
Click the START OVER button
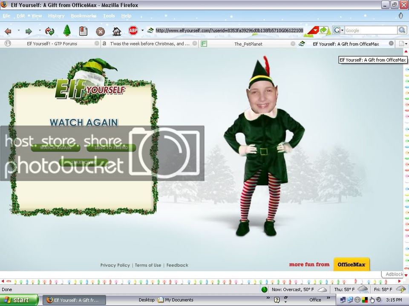(x=84, y=162)
